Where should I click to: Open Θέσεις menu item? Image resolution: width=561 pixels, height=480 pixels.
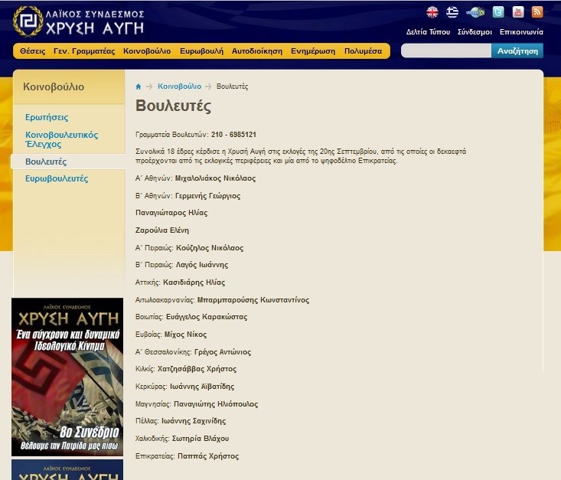coord(33,51)
